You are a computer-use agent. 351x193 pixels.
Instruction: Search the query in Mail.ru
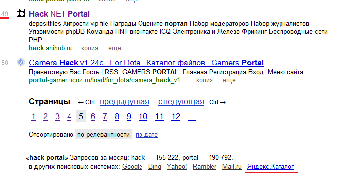click(x=232, y=167)
